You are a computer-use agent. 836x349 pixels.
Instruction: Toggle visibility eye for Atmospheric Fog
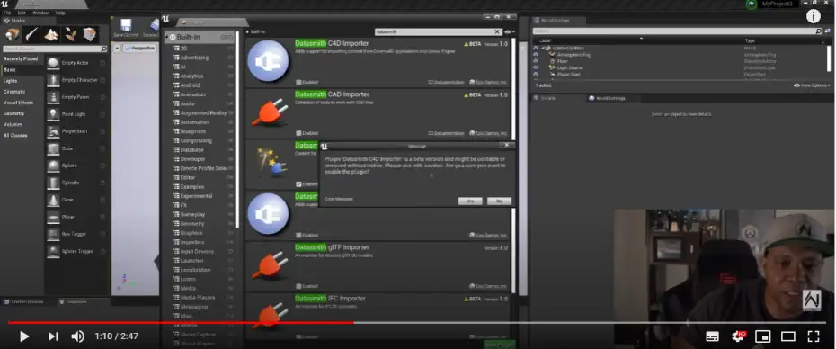536,55
